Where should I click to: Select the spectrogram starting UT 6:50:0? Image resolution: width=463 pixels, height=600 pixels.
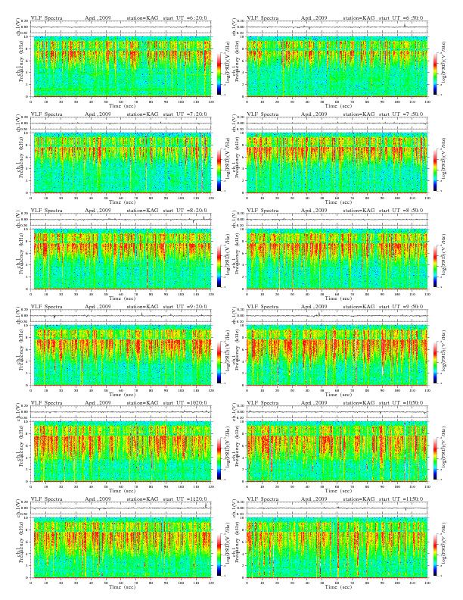tap(337, 67)
